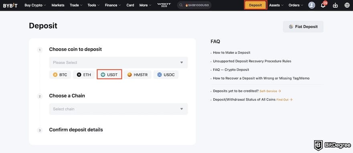
Task: Select the USDT coin chip
Action: [x=110, y=75]
